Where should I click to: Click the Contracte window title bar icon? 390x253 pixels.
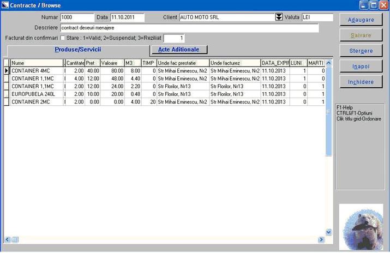[5, 5]
